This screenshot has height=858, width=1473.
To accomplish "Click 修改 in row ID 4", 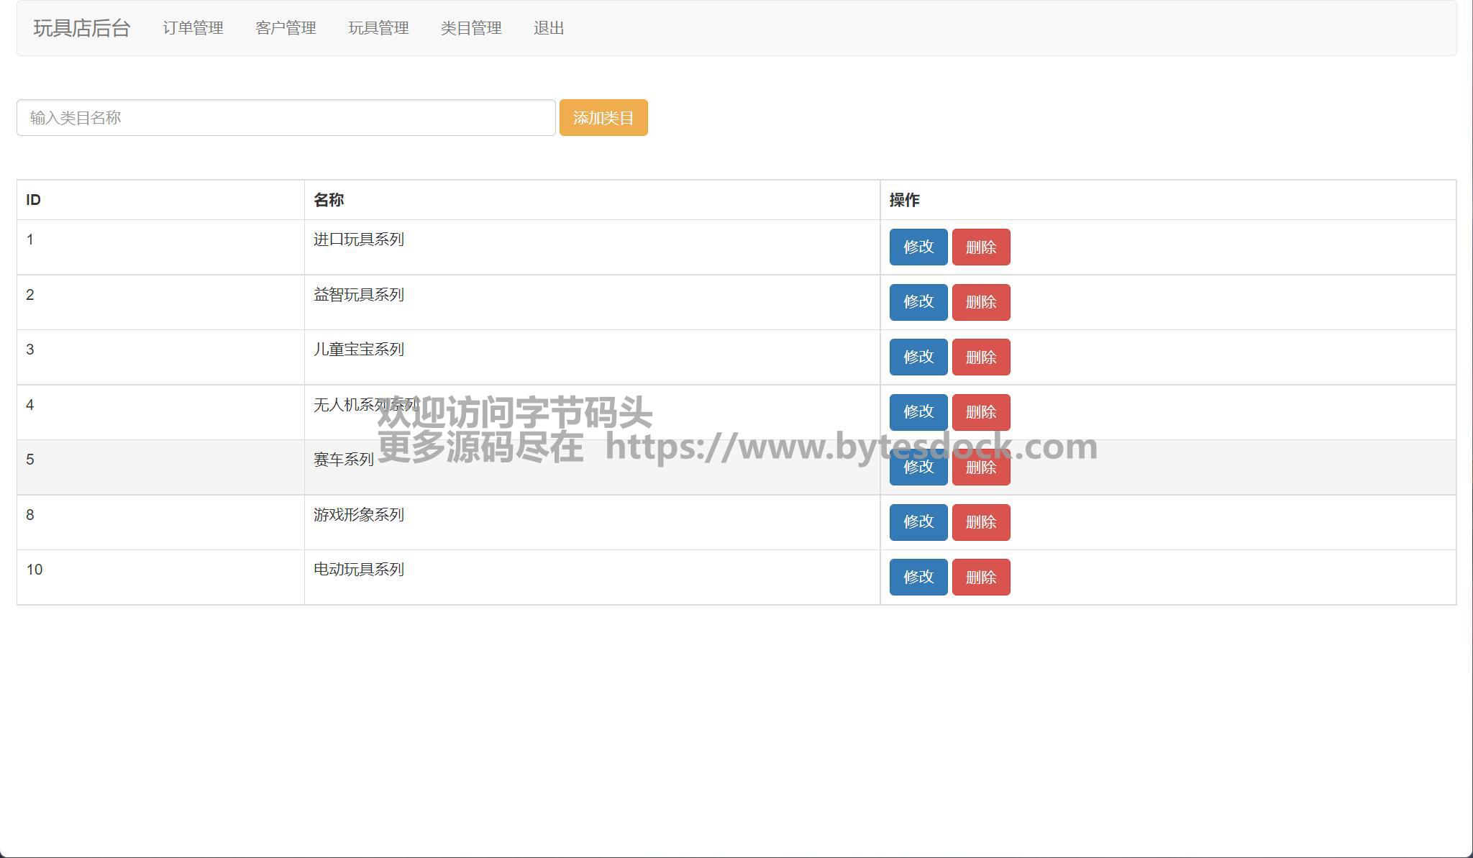I will 918,412.
